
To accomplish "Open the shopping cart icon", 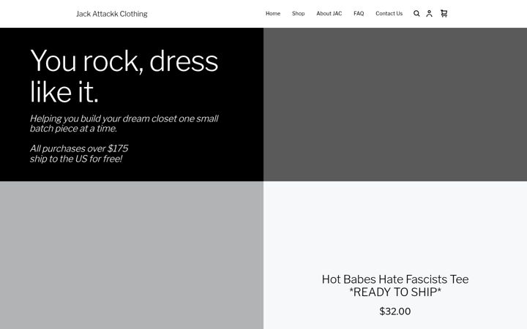I will tap(444, 13).
